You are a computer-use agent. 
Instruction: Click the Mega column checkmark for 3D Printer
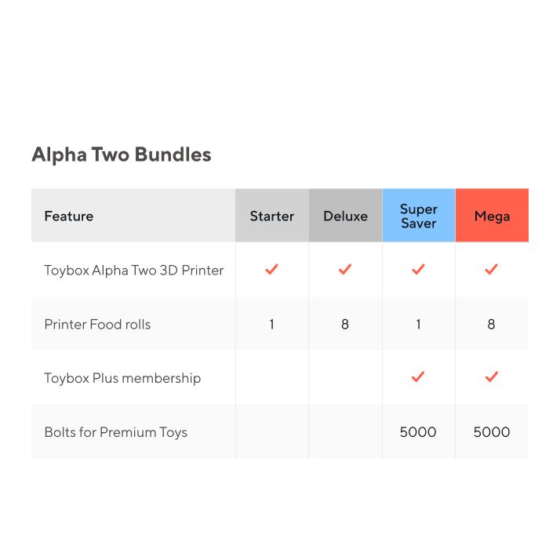click(x=492, y=270)
